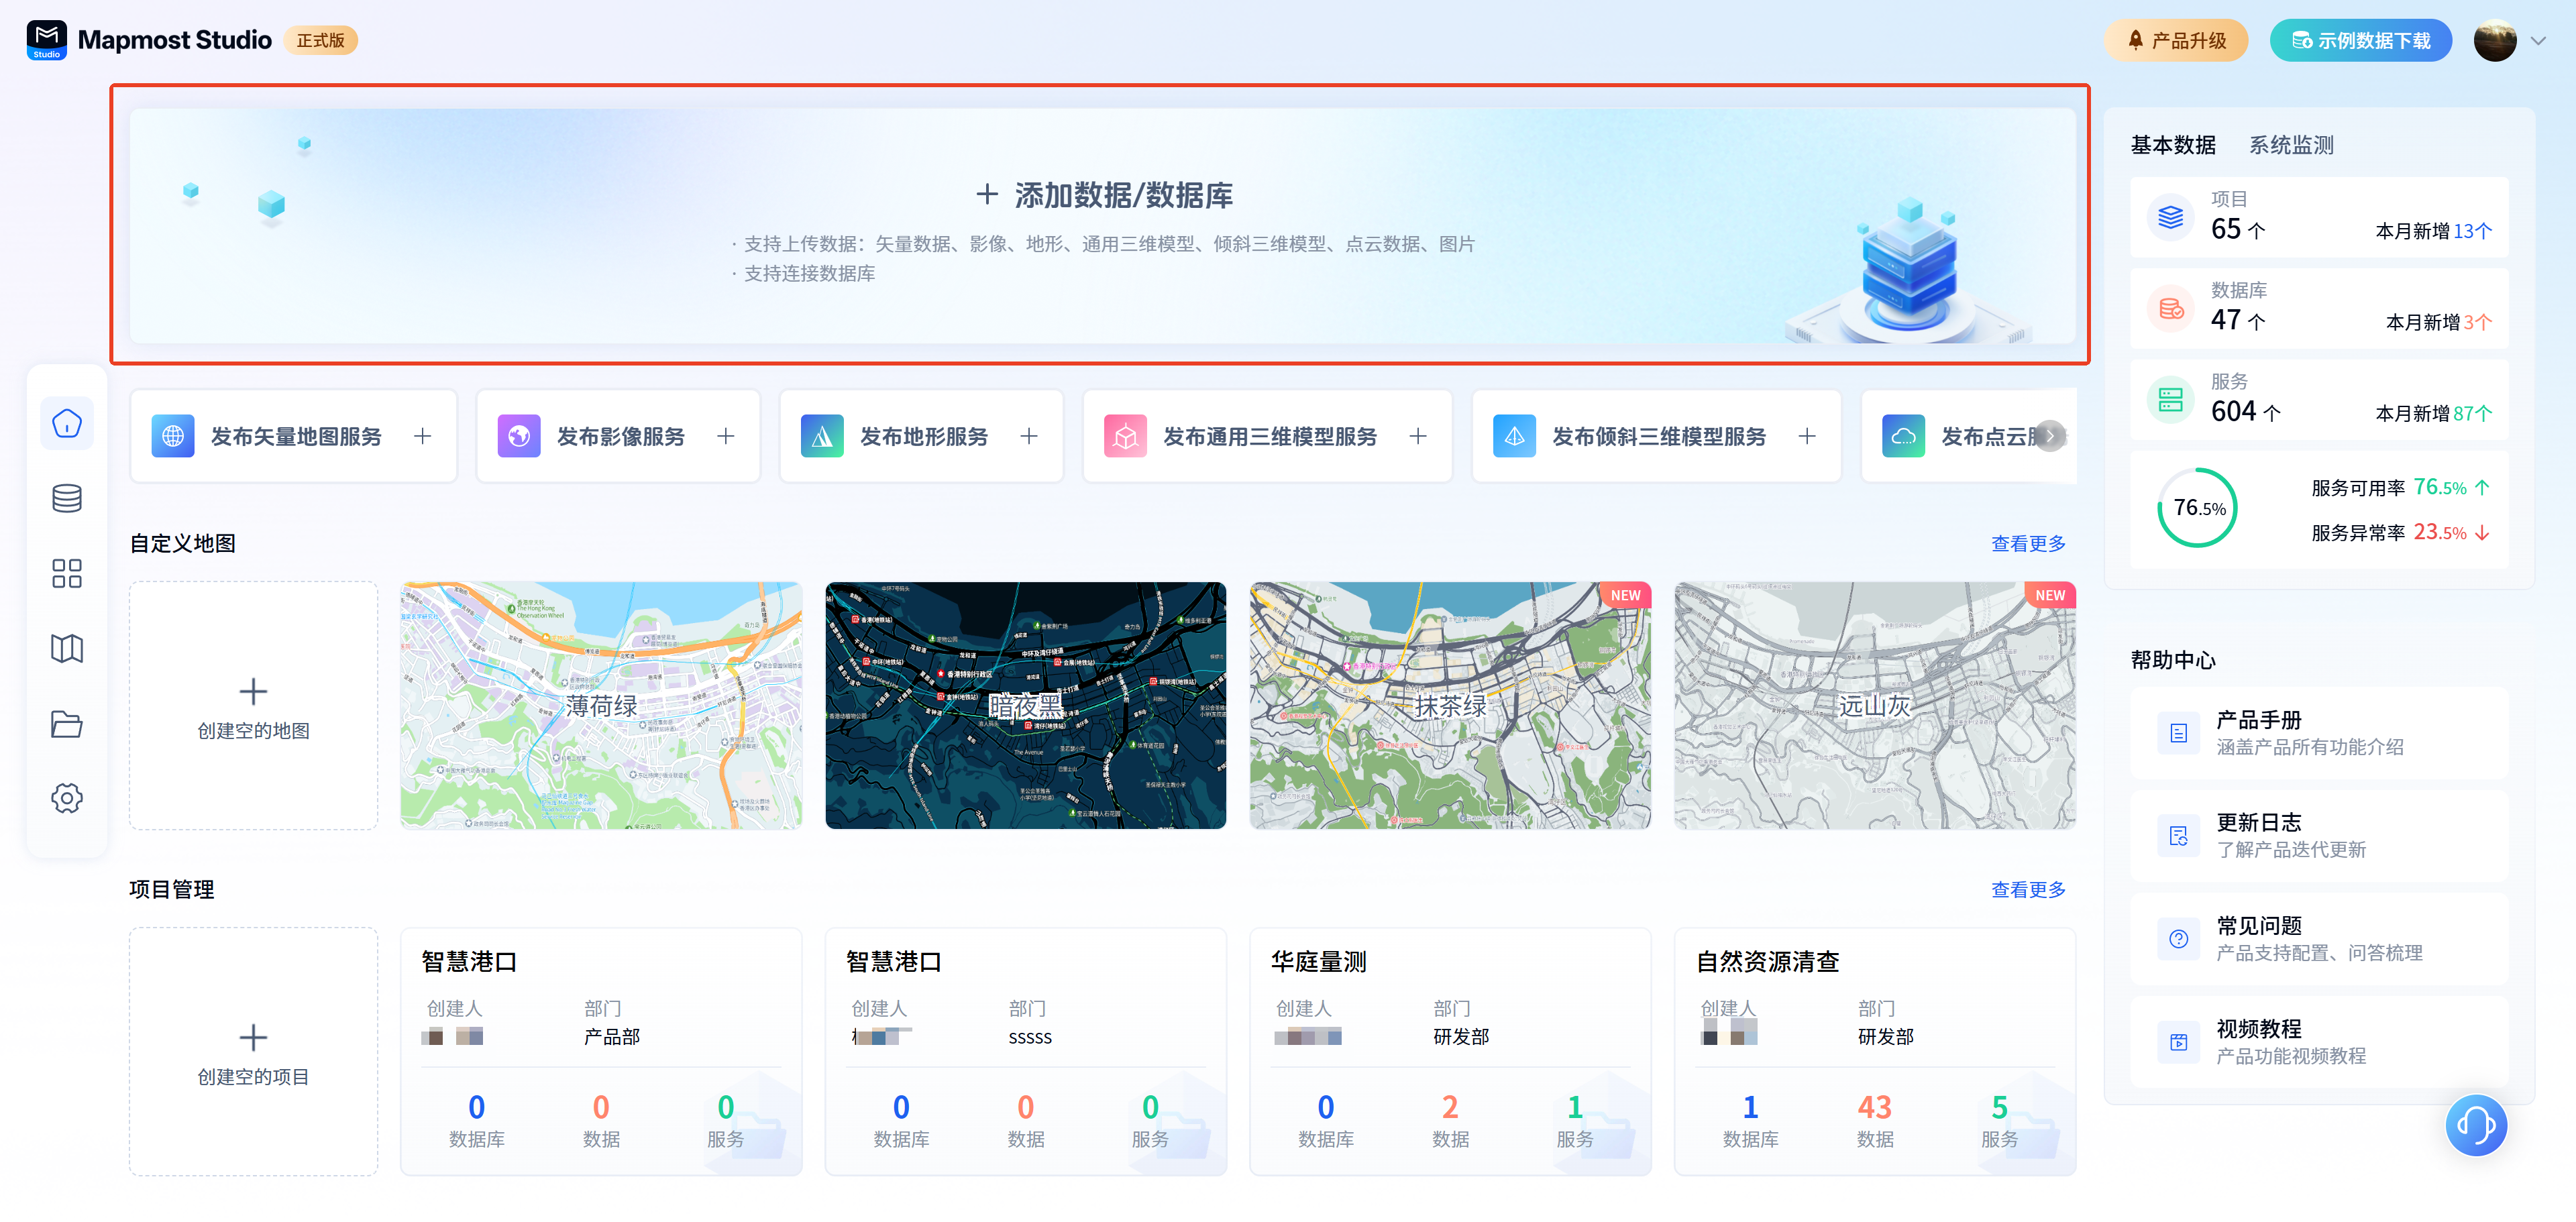Select the 基本数据 tab
The height and width of the screenshot is (1222, 2576).
(2172, 145)
